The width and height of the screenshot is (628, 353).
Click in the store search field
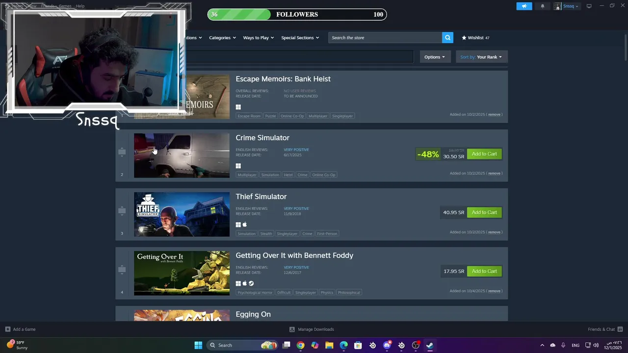[x=385, y=38]
